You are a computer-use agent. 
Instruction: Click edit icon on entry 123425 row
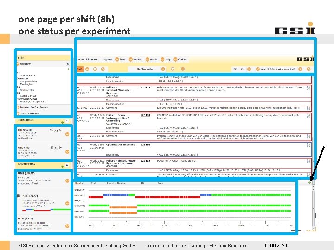[308, 88]
